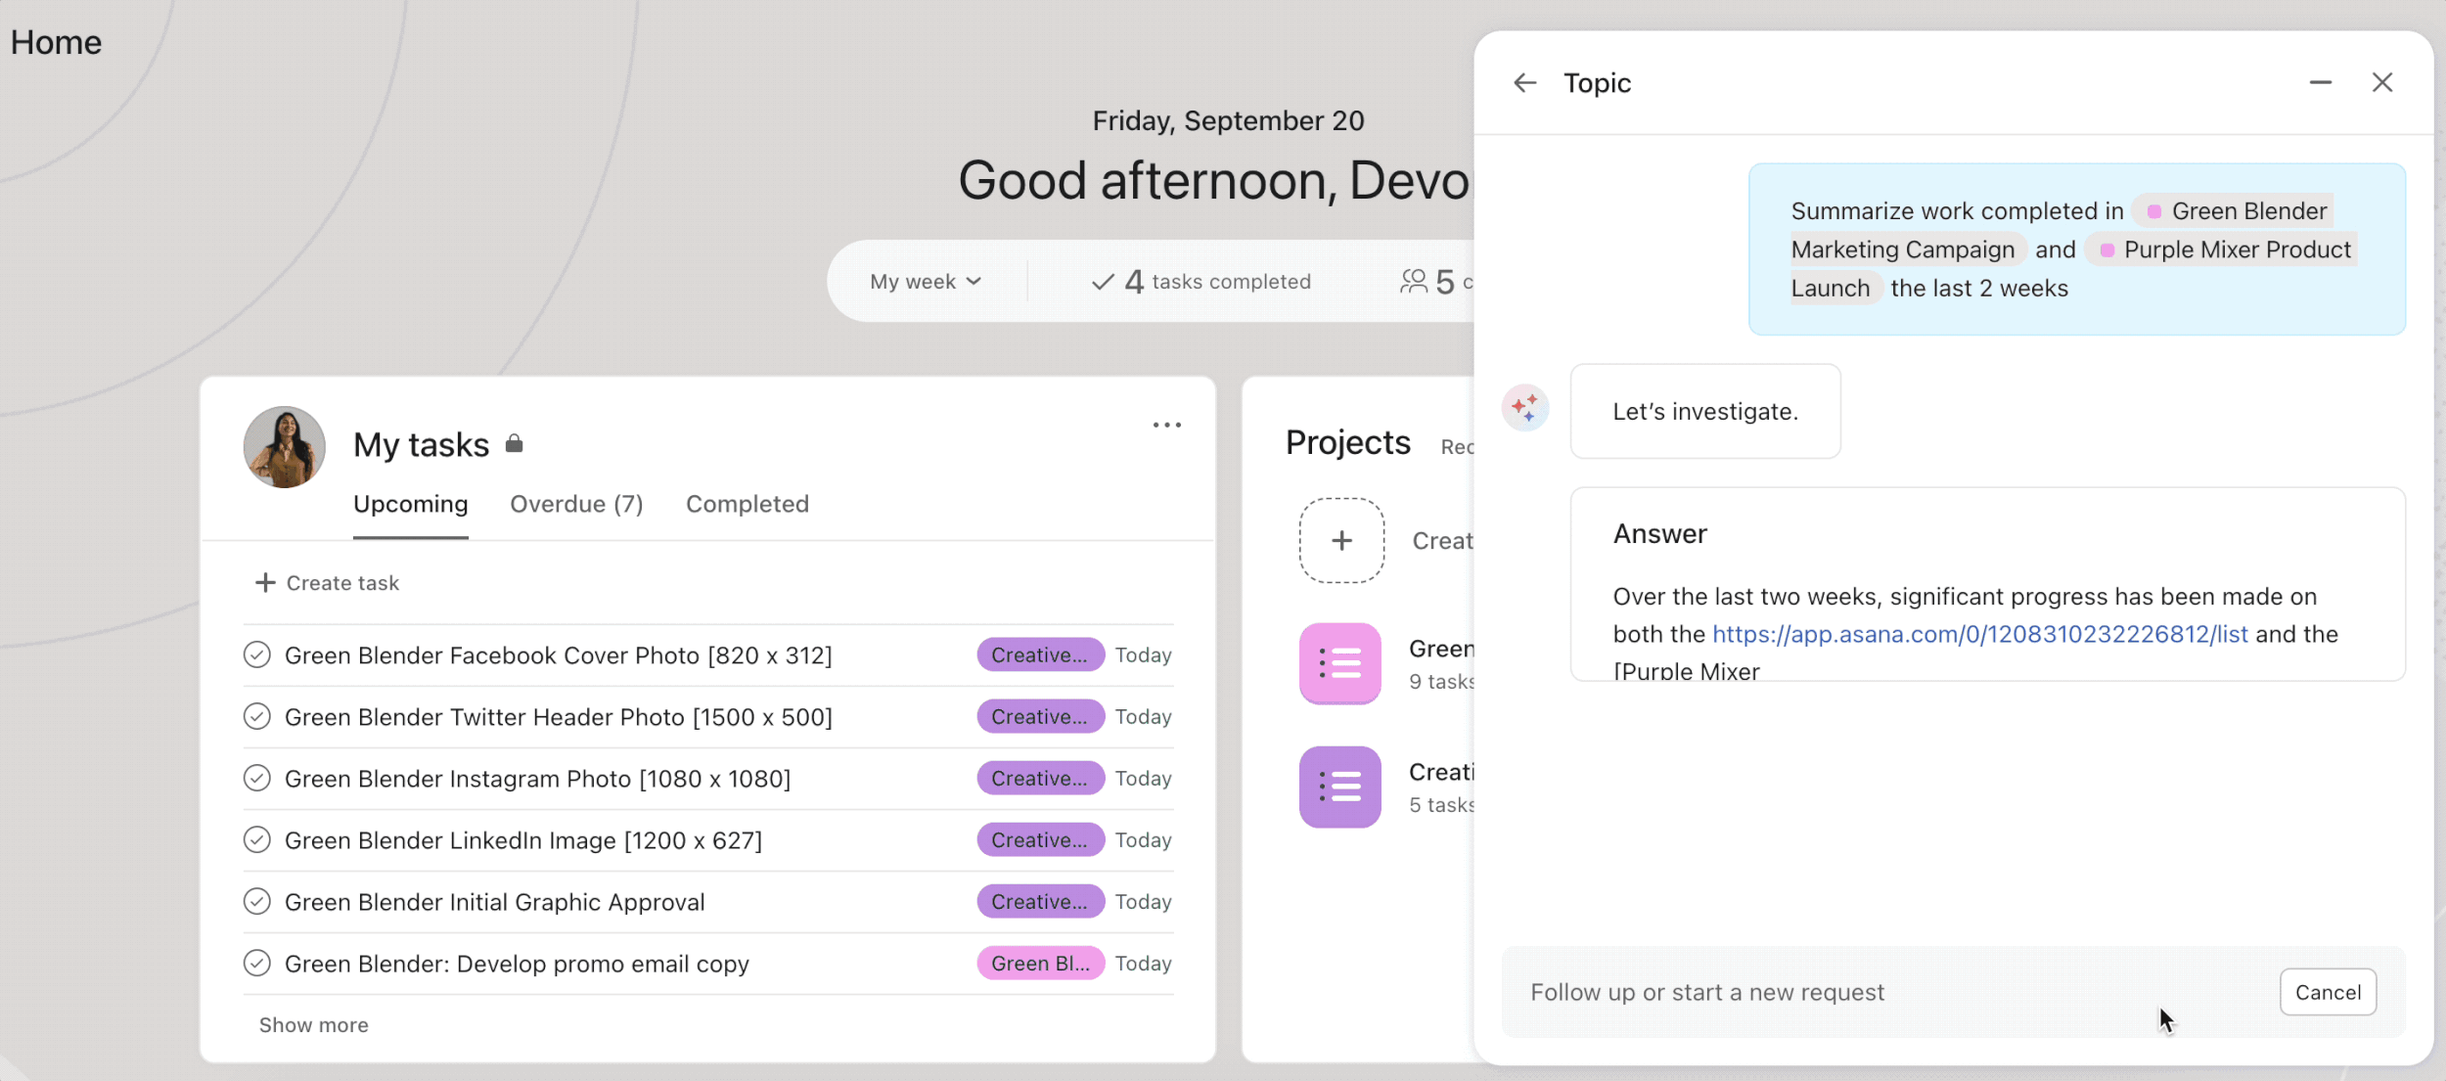Click the Home page title
Image resolution: width=2446 pixels, height=1081 pixels.
(56, 42)
